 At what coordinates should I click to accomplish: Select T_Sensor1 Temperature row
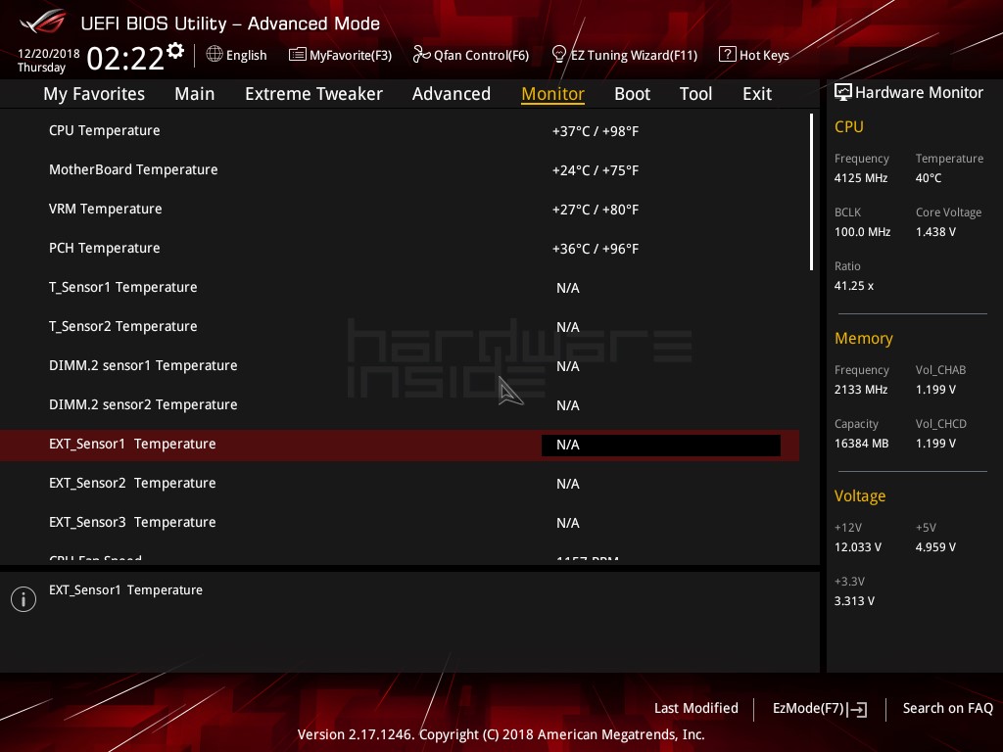[400, 287]
